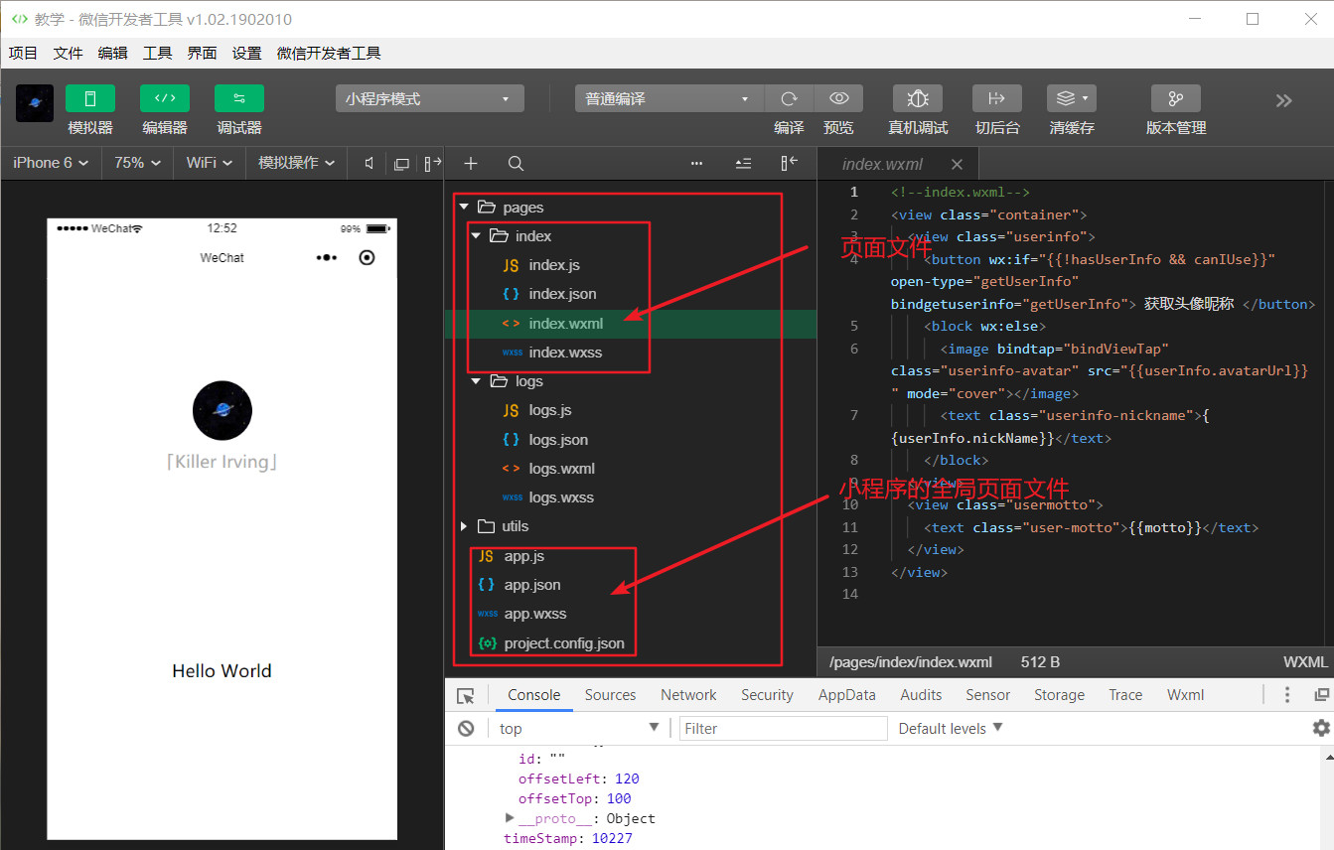Click the clear console icon

pyautogui.click(x=466, y=728)
